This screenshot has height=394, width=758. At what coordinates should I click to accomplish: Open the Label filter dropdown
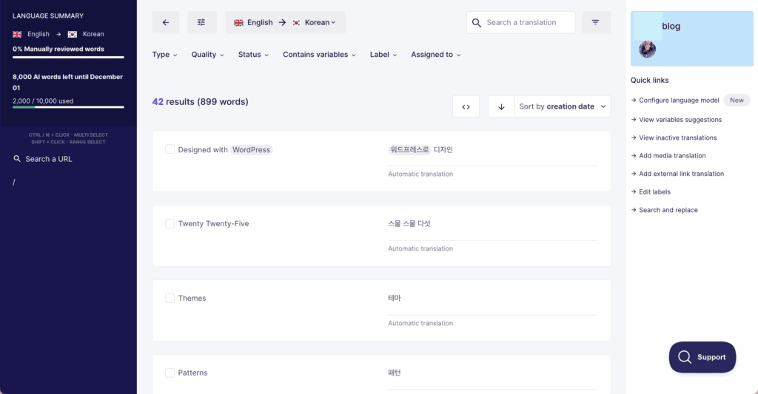coord(384,55)
